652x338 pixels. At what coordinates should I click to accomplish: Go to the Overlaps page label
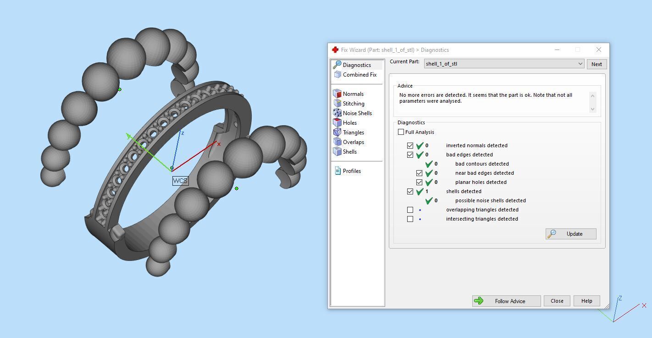(354, 142)
